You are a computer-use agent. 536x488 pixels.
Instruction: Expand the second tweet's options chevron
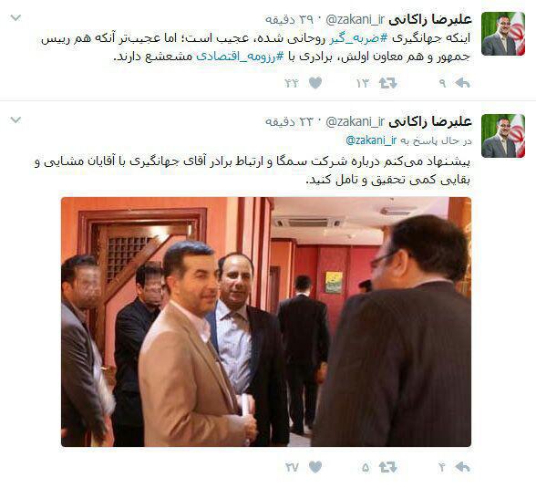pyautogui.click(x=15, y=120)
